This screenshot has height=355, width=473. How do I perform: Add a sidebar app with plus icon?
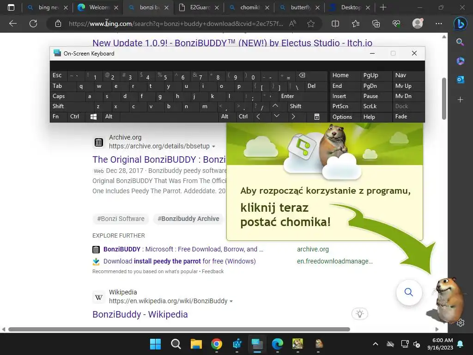coord(460,99)
